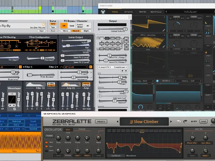Click waveshaper right arrow in Surge
Viewport: 215px width, 161px height.
(14, 105)
